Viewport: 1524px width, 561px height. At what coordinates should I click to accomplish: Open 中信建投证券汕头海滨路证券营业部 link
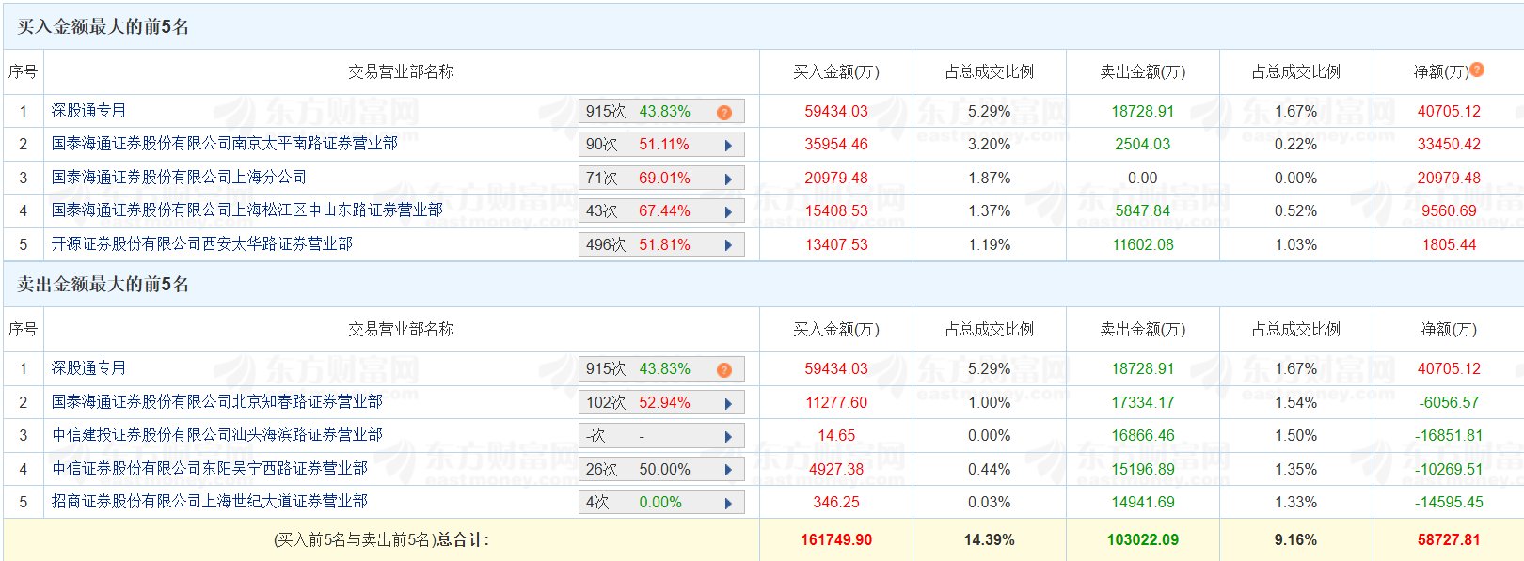pyautogui.click(x=217, y=434)
